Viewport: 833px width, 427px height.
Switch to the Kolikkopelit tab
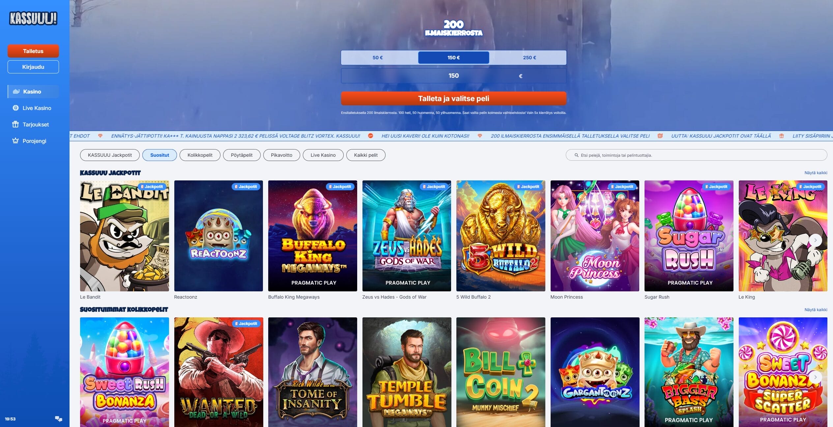[200, 155]
